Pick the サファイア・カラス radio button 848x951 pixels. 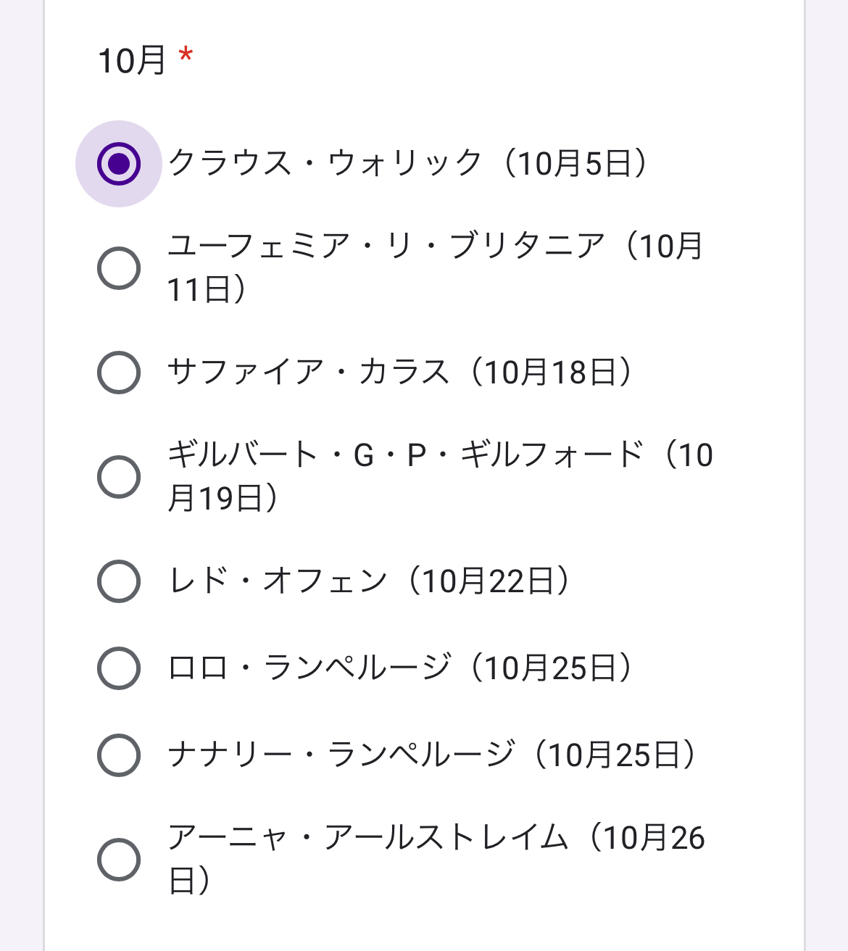(x=119, y=373)
